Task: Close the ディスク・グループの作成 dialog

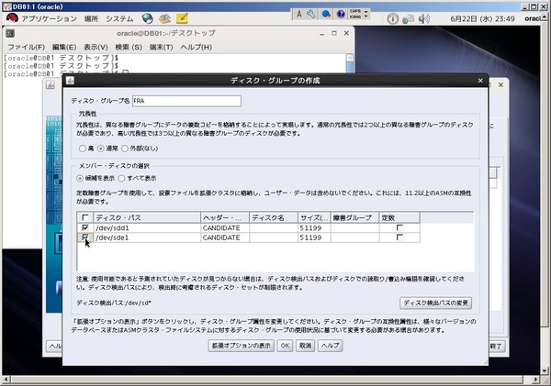Action: click(x=480, y=81)
